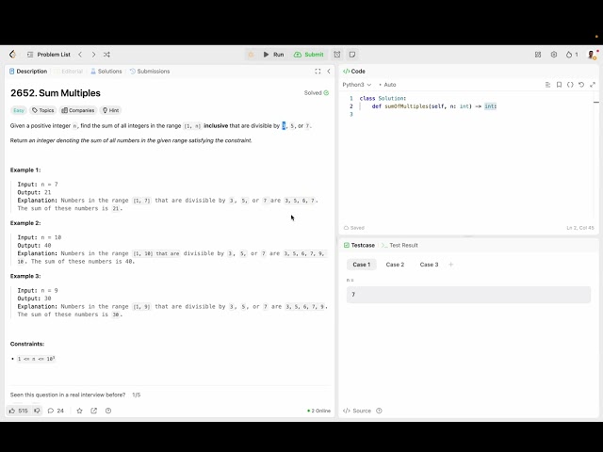Screen dimensions: 603x452
Task: Expand description panel to fullscreen
Action: 318,72
